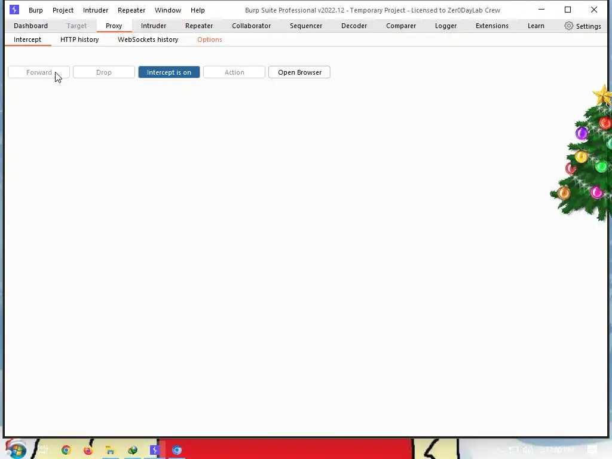This screenshot has height=459, width=612.
Task: Switch to the Intruder tool tab
Action: (154, 26)
